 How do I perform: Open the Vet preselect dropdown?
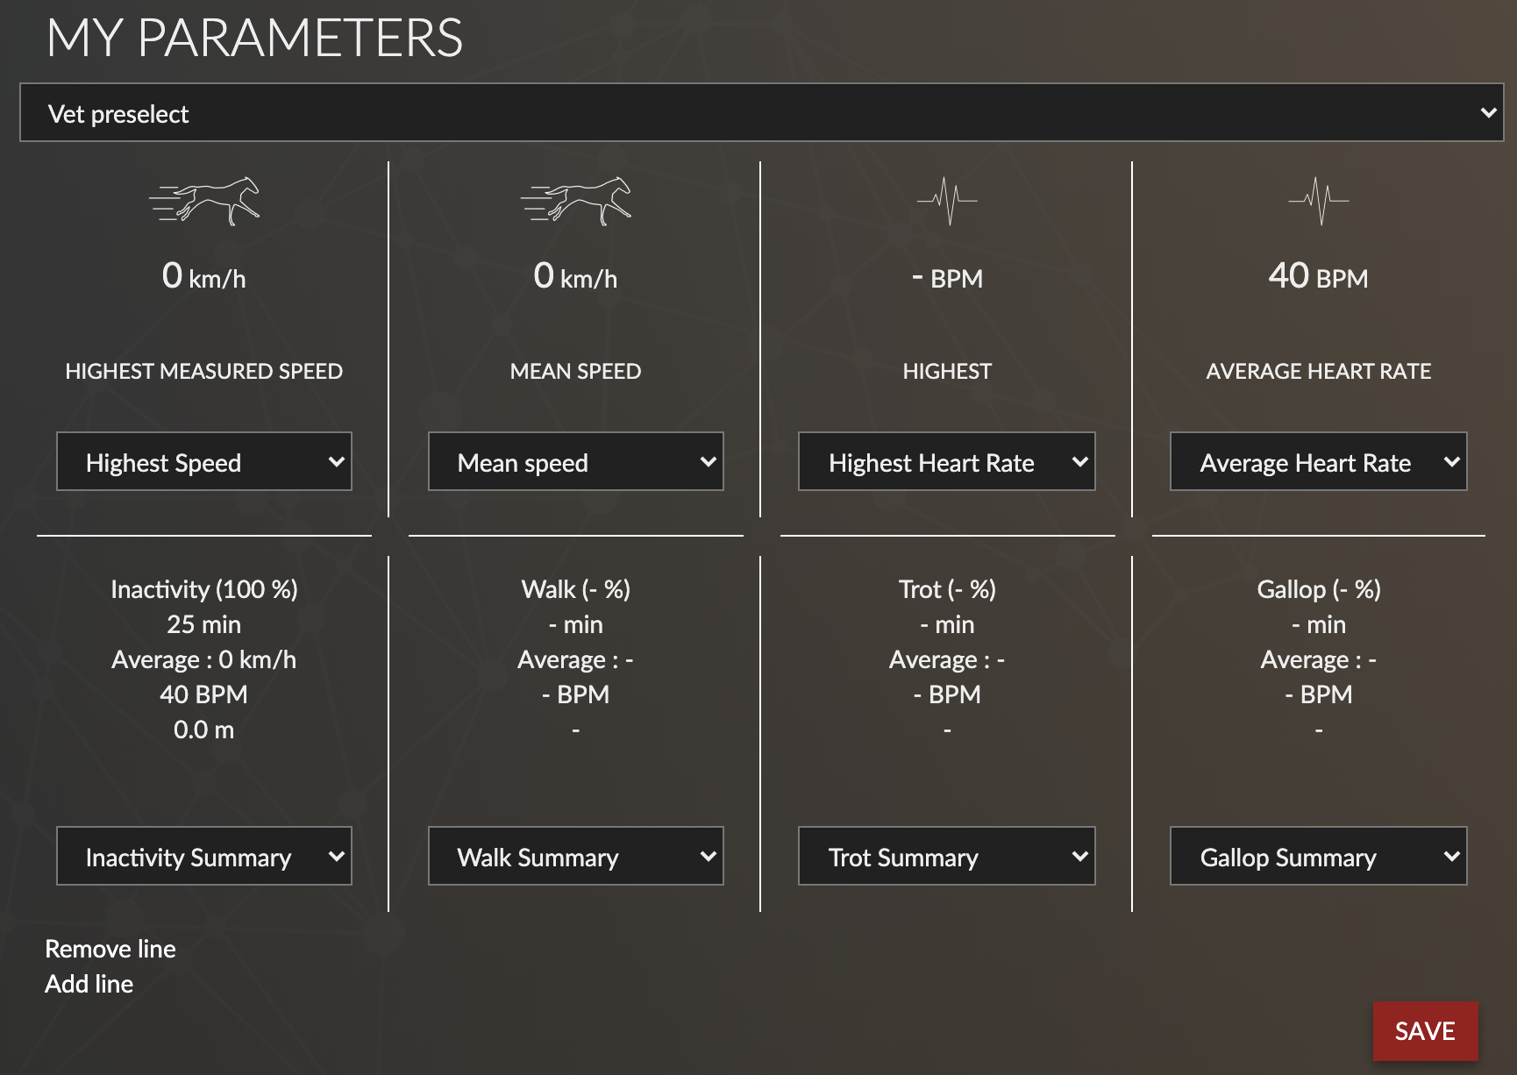[x=759, y=112]
